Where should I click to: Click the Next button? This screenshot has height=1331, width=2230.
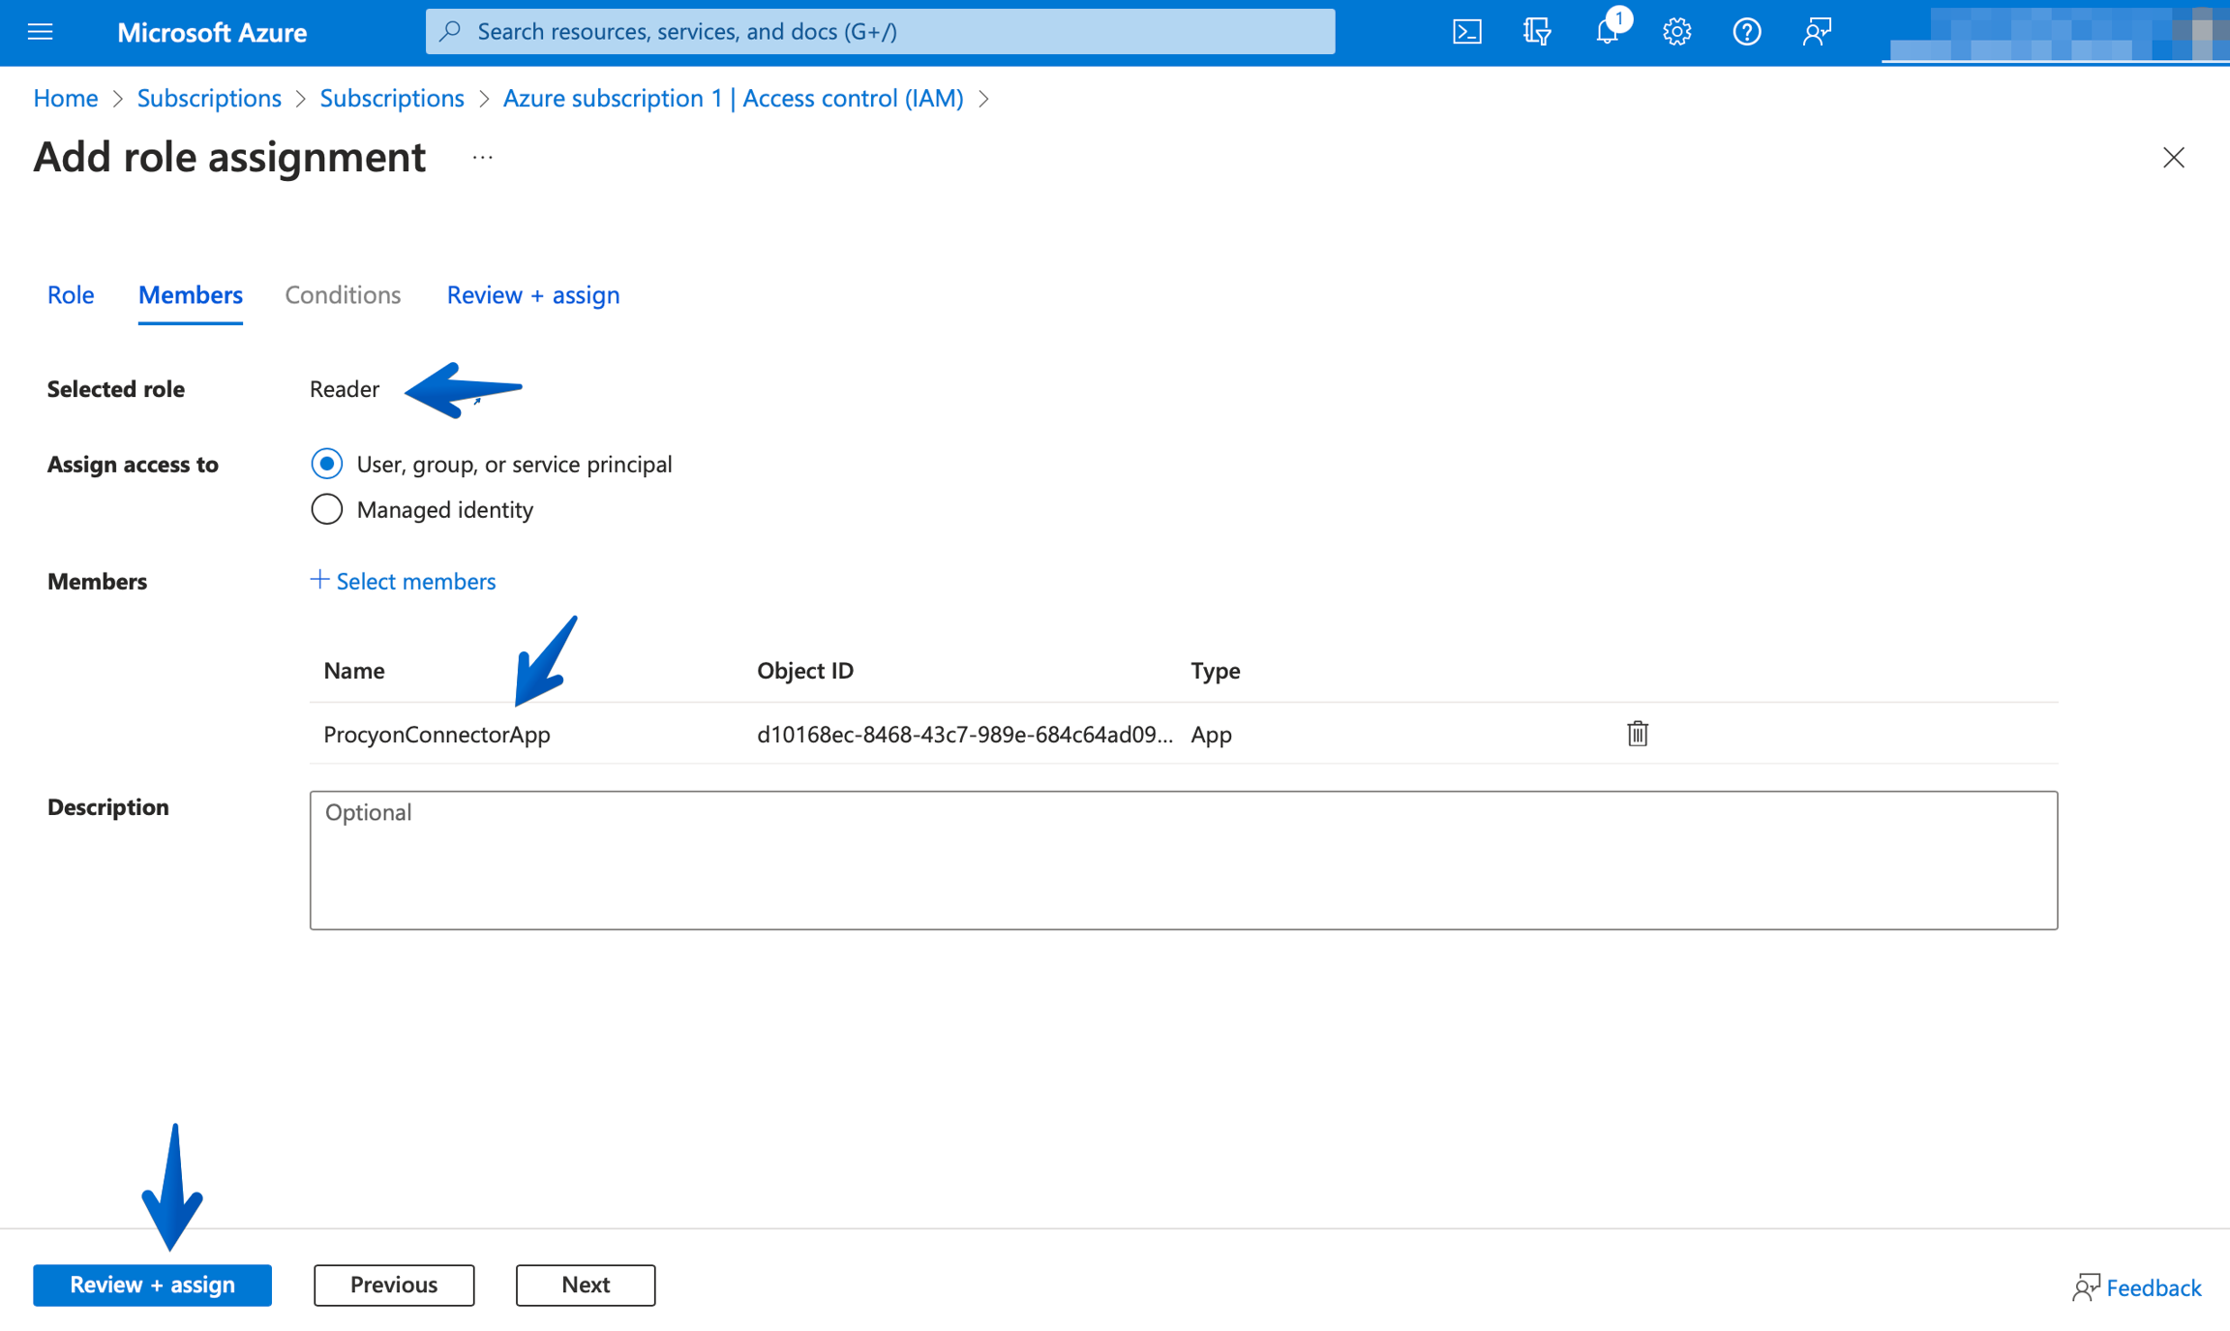tap(585, 1285)
